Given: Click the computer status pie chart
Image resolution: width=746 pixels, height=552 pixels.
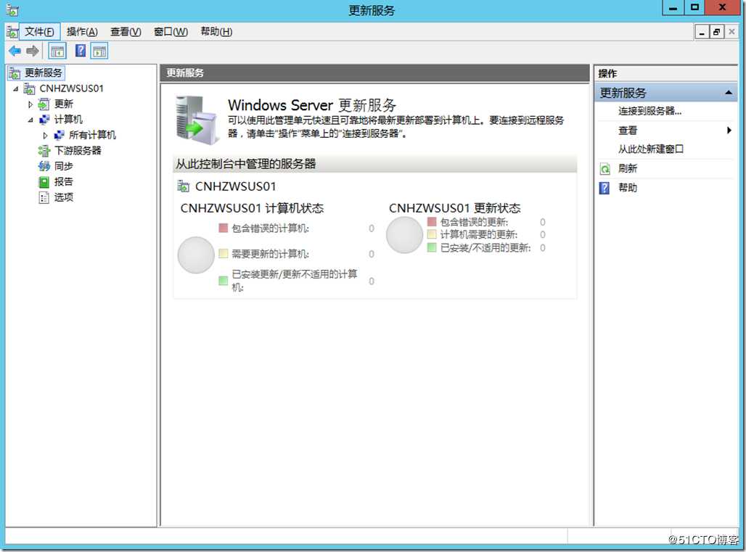Looking at the screenshot, I should (196, 255).
